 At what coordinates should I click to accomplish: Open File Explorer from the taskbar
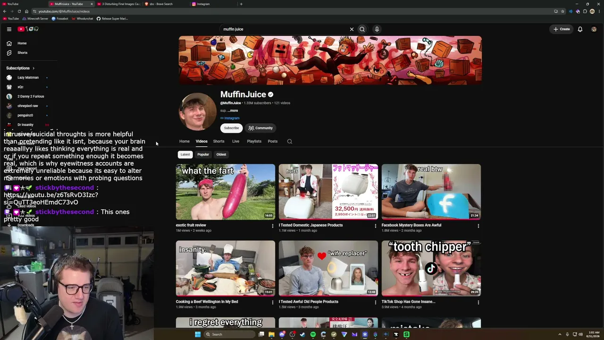pos(271,334)
